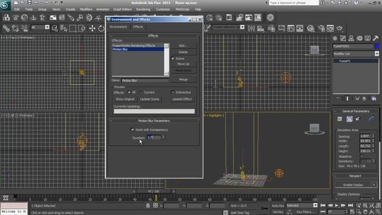Click Configure Modifier Sets icon

tap(374, 99)
